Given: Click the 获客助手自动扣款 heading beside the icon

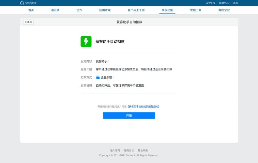Looking at the screenshot, I should pyautogui.click(x=110, y=41).
